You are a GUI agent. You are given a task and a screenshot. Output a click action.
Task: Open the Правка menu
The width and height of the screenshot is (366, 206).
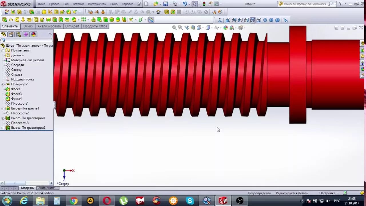click(54, 4)
